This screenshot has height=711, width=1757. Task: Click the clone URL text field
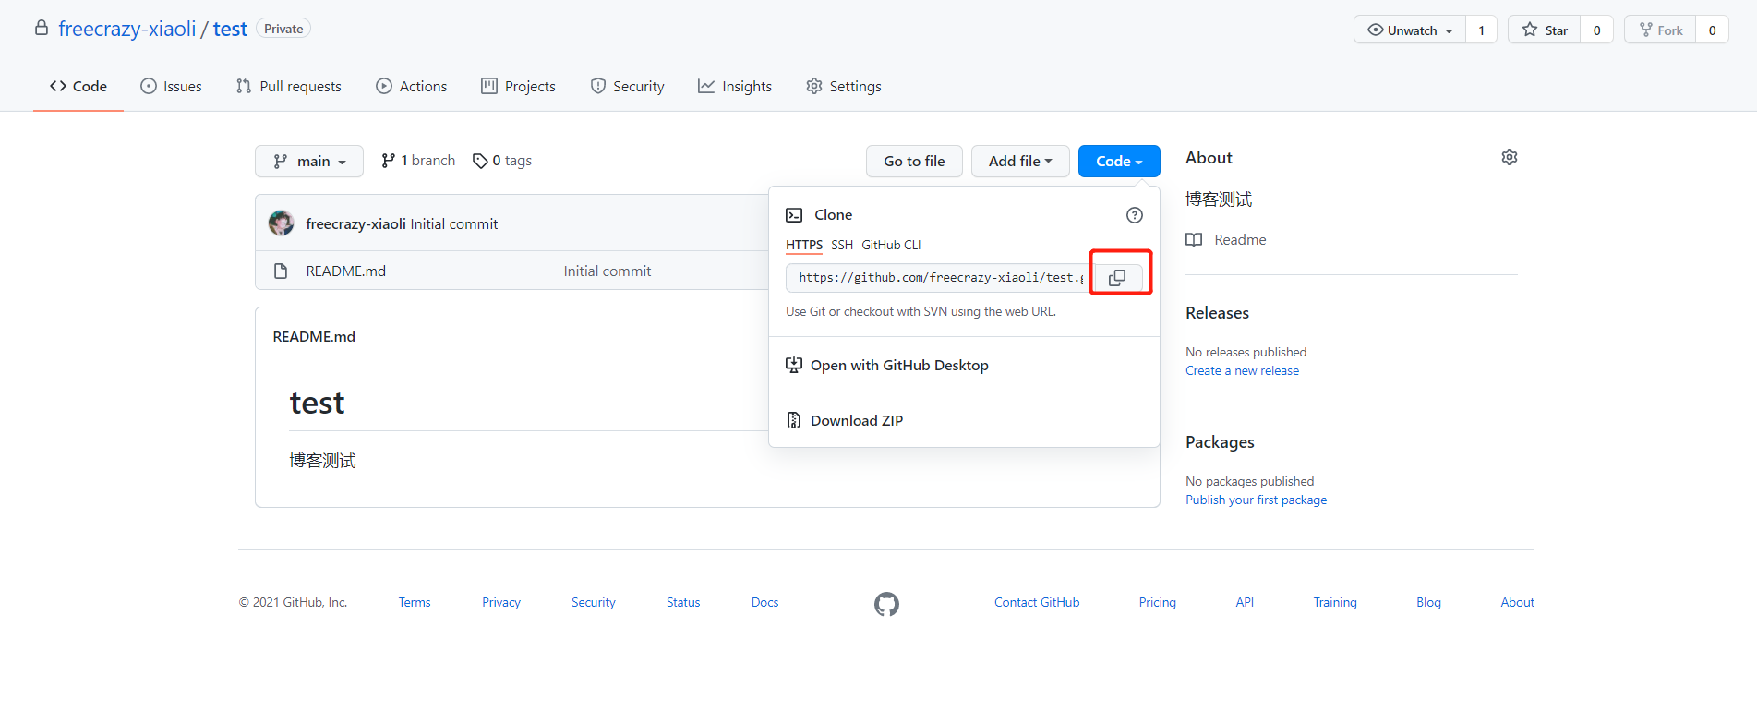click(939, 278)
